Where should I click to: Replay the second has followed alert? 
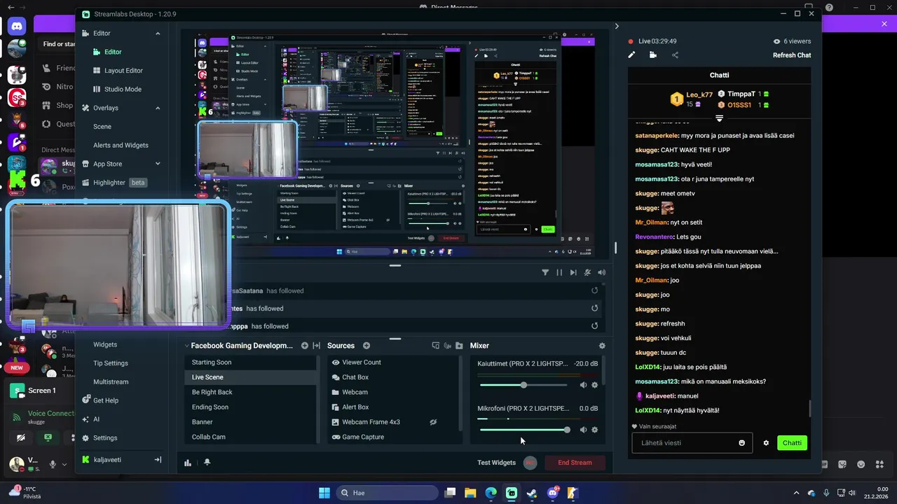point(595,308)
